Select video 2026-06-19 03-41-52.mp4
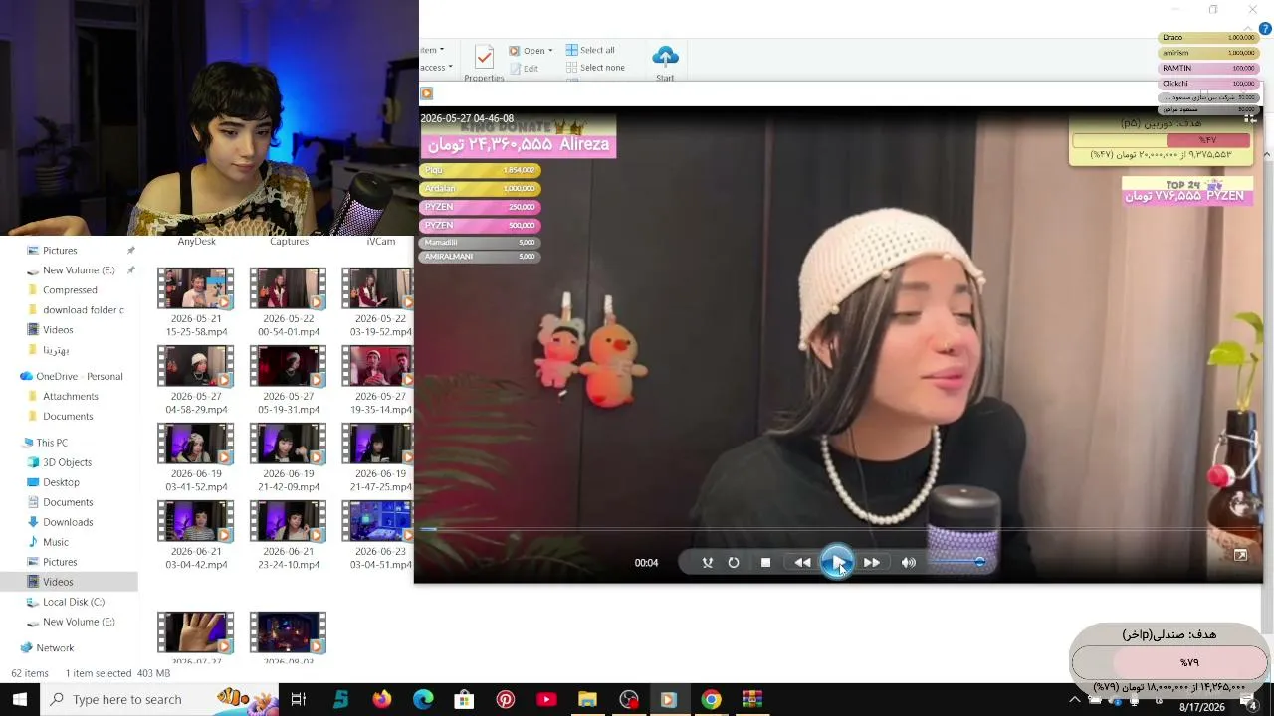This screenshot has height=716, width=1274. [x=196, y=457]
